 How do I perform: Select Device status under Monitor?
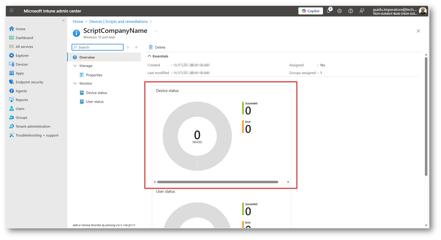[x=96, y=93]
